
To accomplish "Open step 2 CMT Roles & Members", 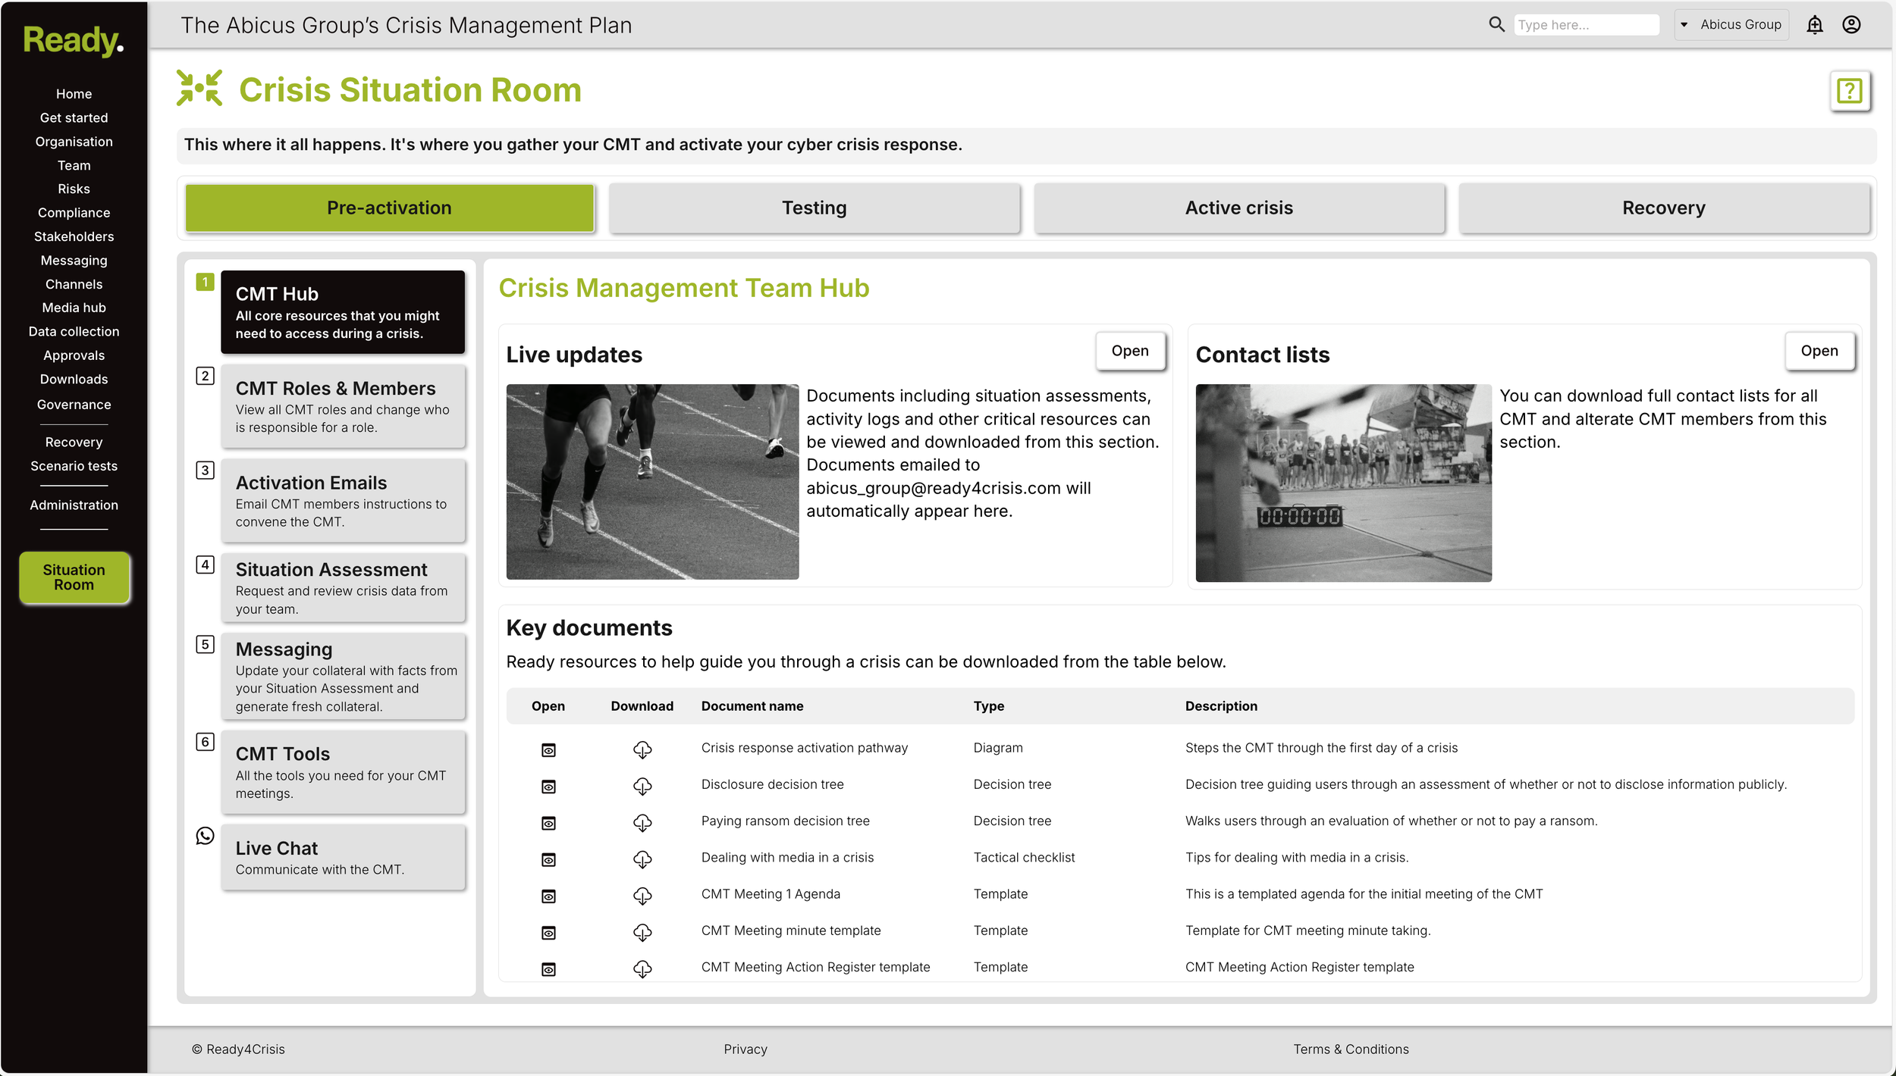I will pyautogui.click(x=343, y=407).
